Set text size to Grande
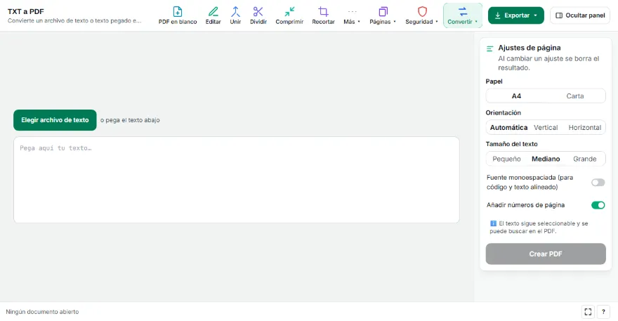Image resolution: width=618 pixels, height=321 pixels. tap(584, 159)
